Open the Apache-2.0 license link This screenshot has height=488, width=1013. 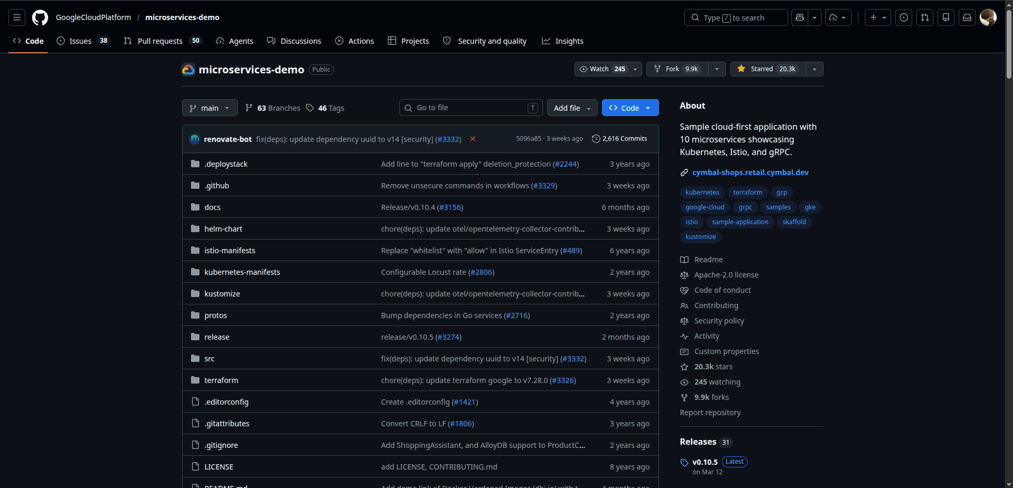pyautogui.click(x=726, y=275)
